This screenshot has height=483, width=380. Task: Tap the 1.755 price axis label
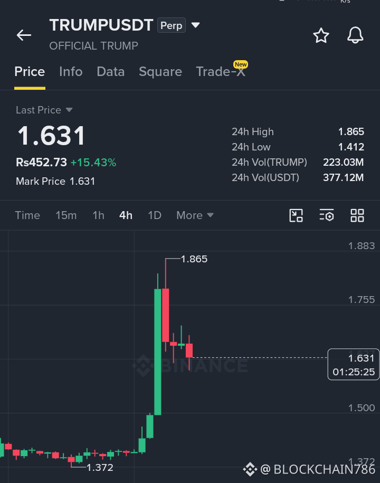click(x=362, y=300)
